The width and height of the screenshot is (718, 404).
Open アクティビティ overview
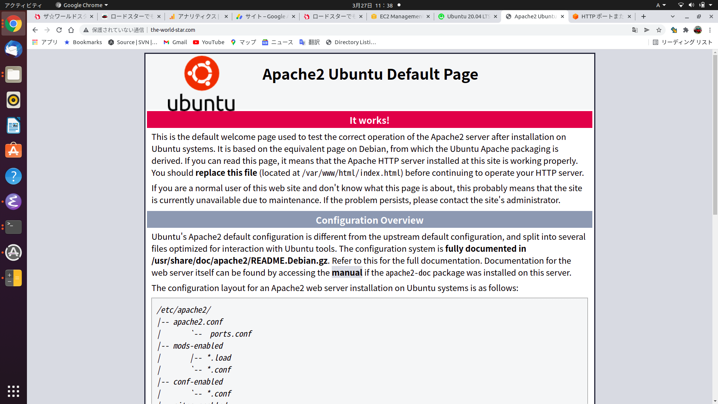click(x=24, y=5)
